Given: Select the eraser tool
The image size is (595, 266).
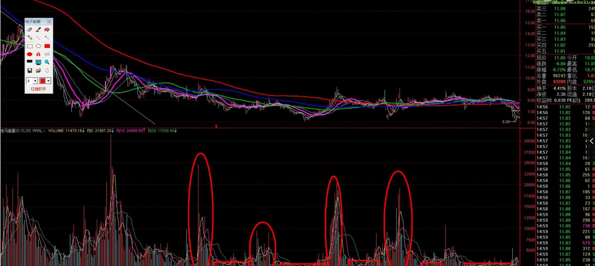Looking at the screenshot, I should point(29,30).
